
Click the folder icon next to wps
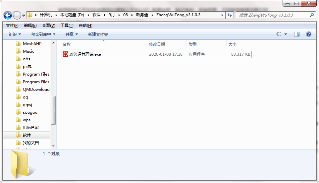(18, 120)
